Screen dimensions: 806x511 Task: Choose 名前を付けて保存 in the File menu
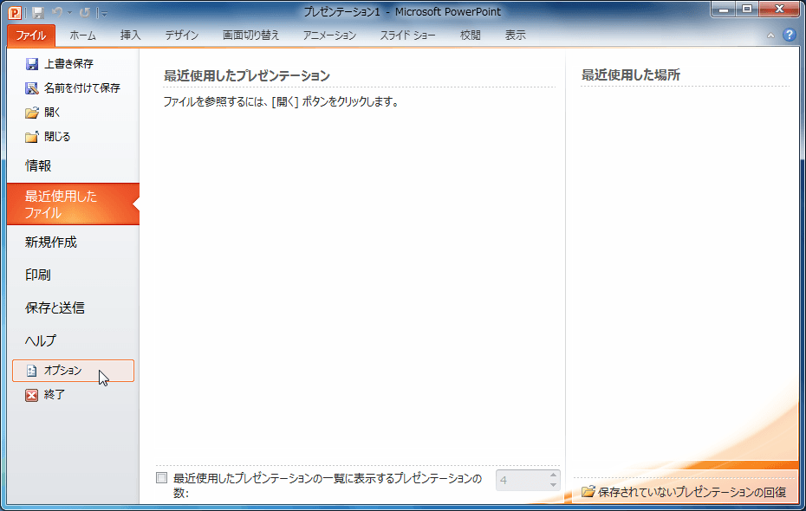(x=73, y=88)
